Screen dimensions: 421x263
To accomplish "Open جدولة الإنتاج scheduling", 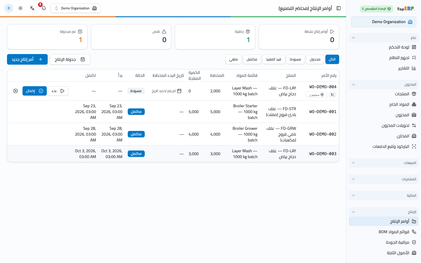I will point(70,59).
